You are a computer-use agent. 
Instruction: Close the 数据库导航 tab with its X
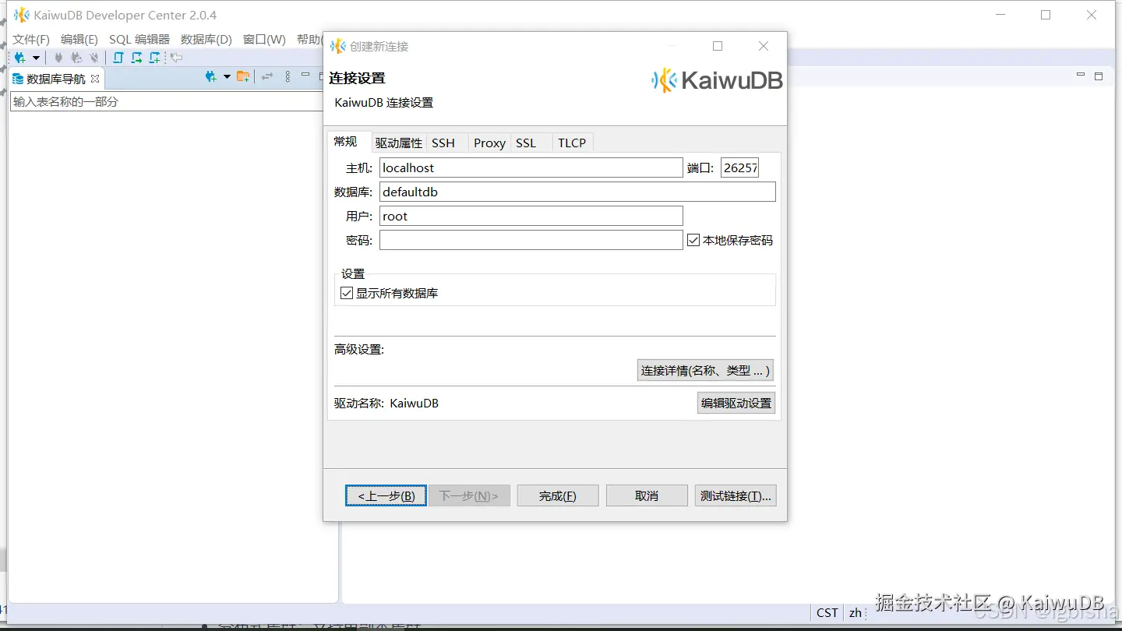click(95, 79)
